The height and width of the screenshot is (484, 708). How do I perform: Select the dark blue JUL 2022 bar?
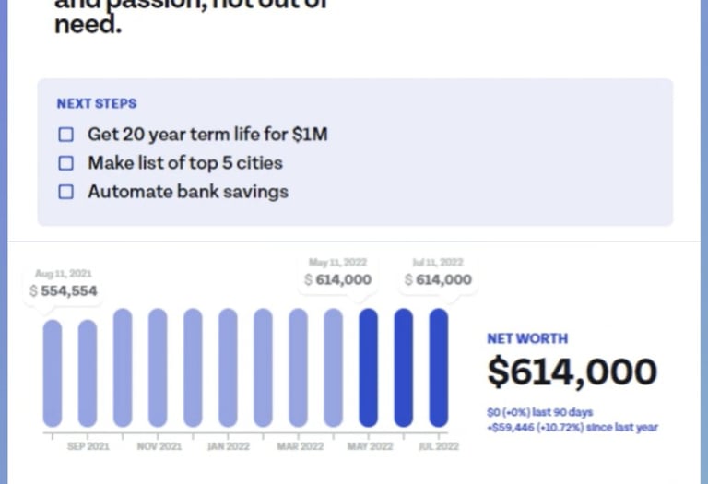click(439, 367)
